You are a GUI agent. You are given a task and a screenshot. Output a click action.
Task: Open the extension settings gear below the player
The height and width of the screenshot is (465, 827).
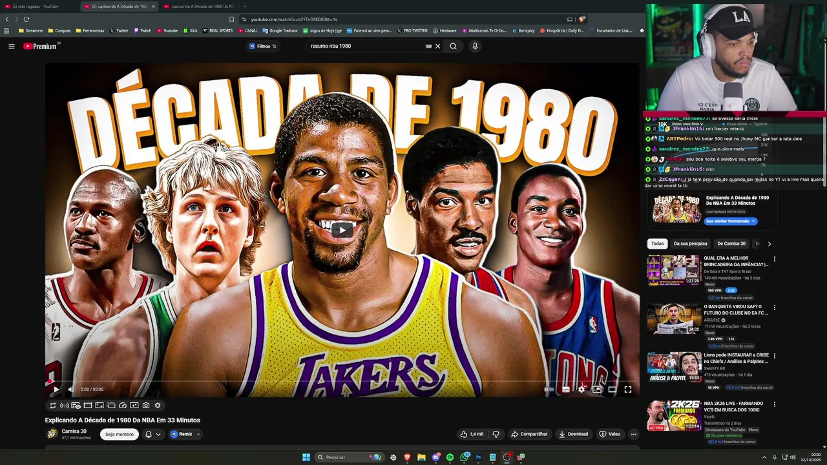pos(158,406)
